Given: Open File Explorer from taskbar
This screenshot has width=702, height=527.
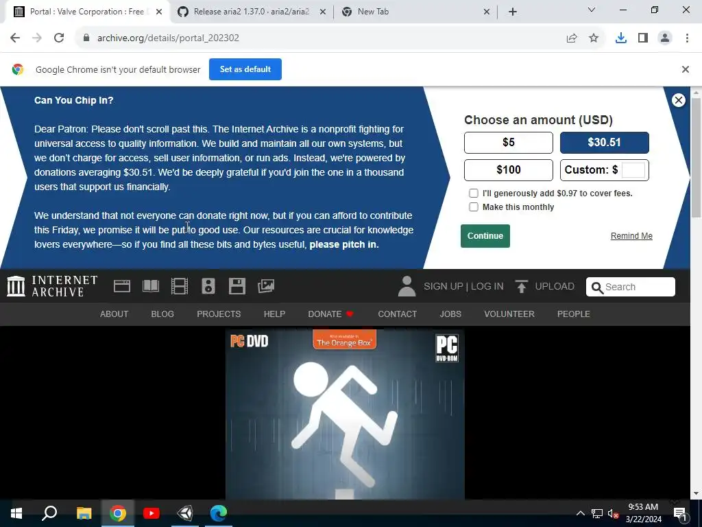Looking at the screenshot, I should (84, 513).
